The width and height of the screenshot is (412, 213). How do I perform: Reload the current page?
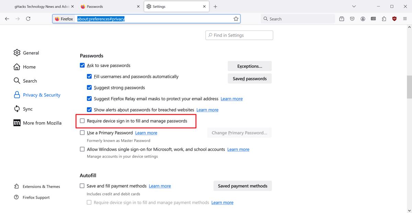coord(28,19)
